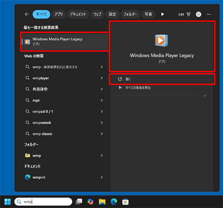Expand the chevron next to wmp classic
This screenshot has width=223, height=208.
tap(102, 134)
